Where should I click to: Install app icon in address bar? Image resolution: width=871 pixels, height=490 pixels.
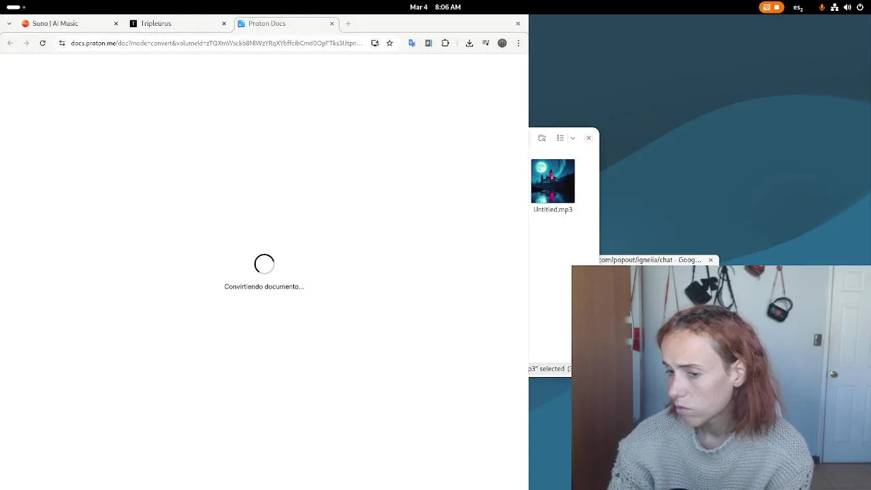pyautogui.click(x=375, y=43)
